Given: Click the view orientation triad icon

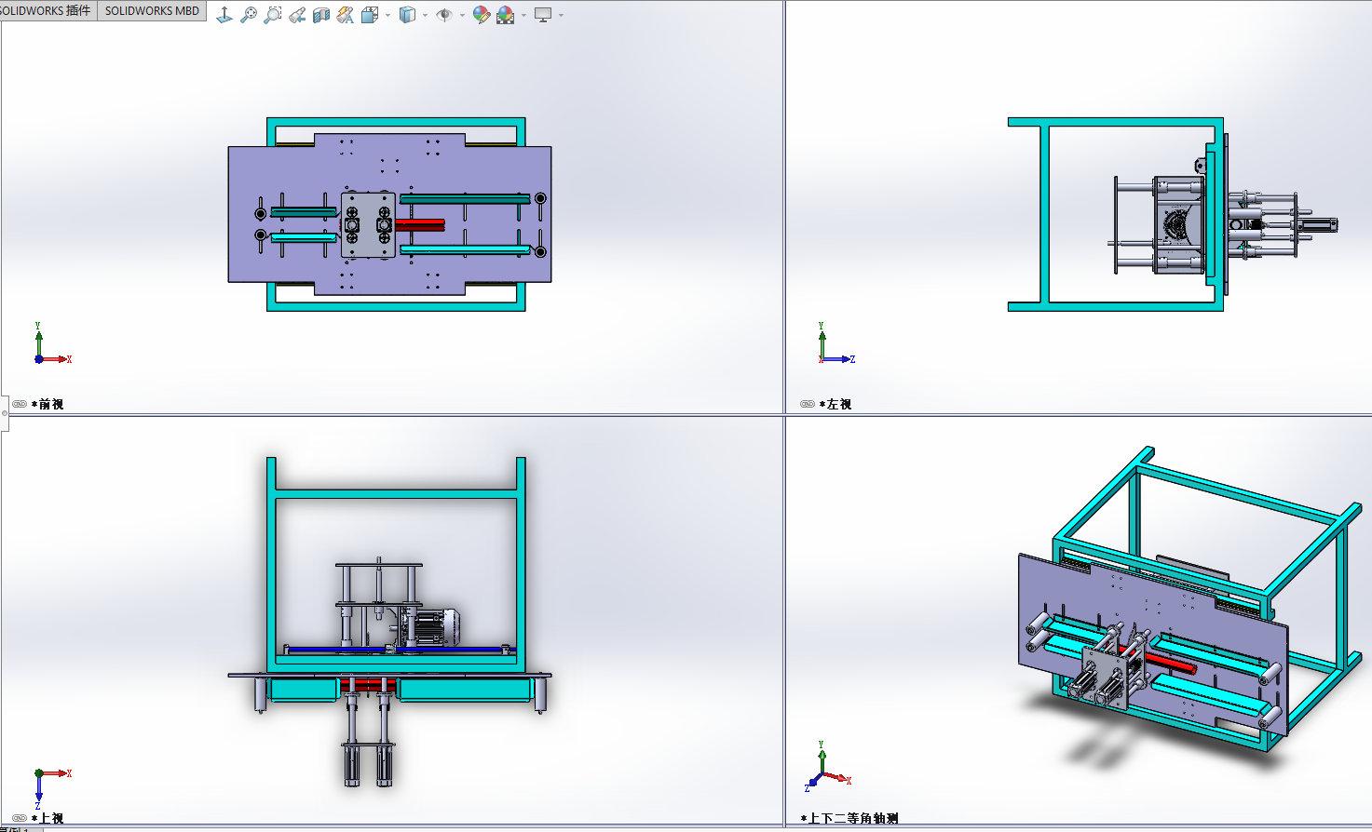Looking at the screenshot, I should click(x=224, y=15).
